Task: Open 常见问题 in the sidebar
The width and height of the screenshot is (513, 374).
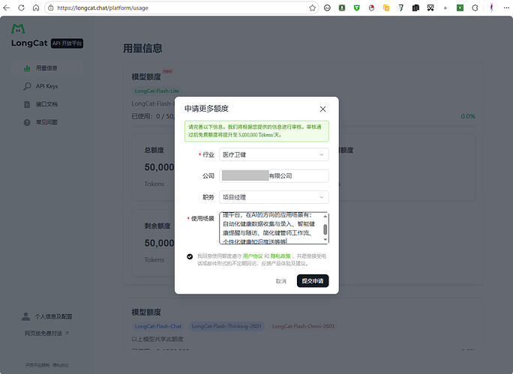Action: [46, 122]
